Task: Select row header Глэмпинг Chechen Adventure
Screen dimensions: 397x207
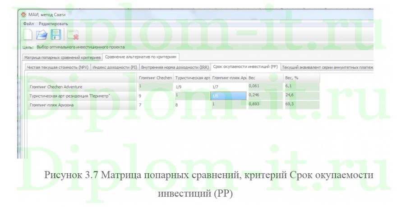Action: pos(82,87)
